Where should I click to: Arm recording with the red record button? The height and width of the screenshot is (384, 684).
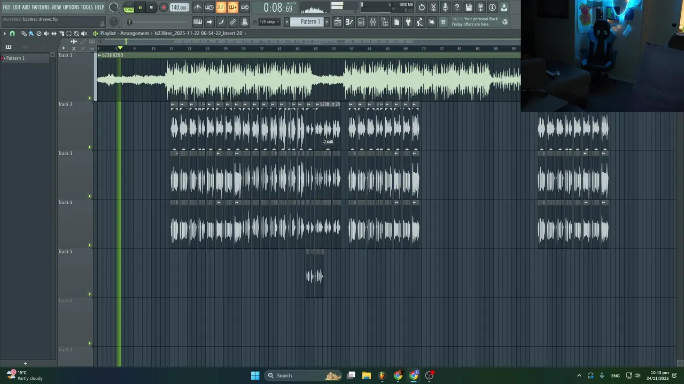[x=164, y=7]
